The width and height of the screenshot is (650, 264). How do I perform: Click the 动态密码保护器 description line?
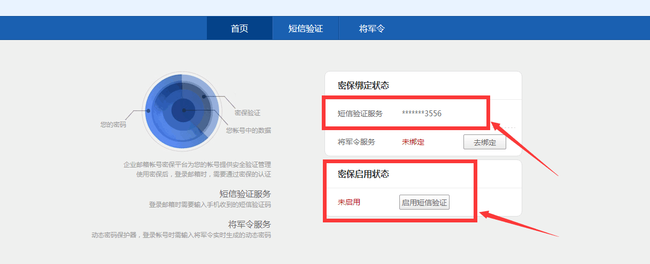tap(181, 235)
